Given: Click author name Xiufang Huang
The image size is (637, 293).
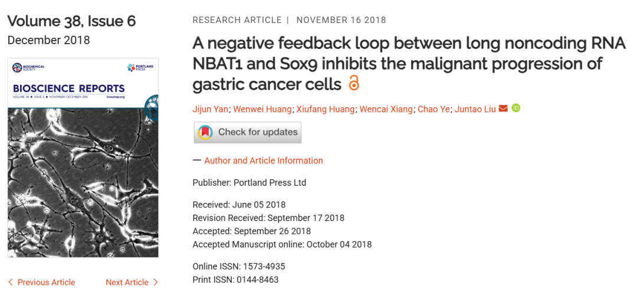Looking at the screenshot, I should [326, 109].
